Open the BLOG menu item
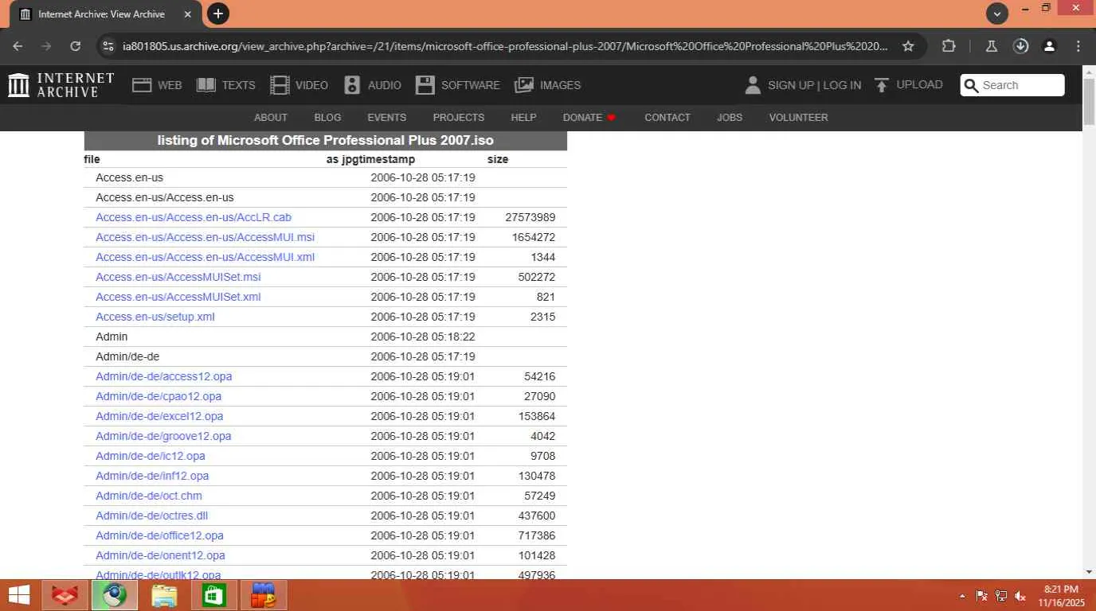This screenshot has height=611, width=1096. click(327, 118)
